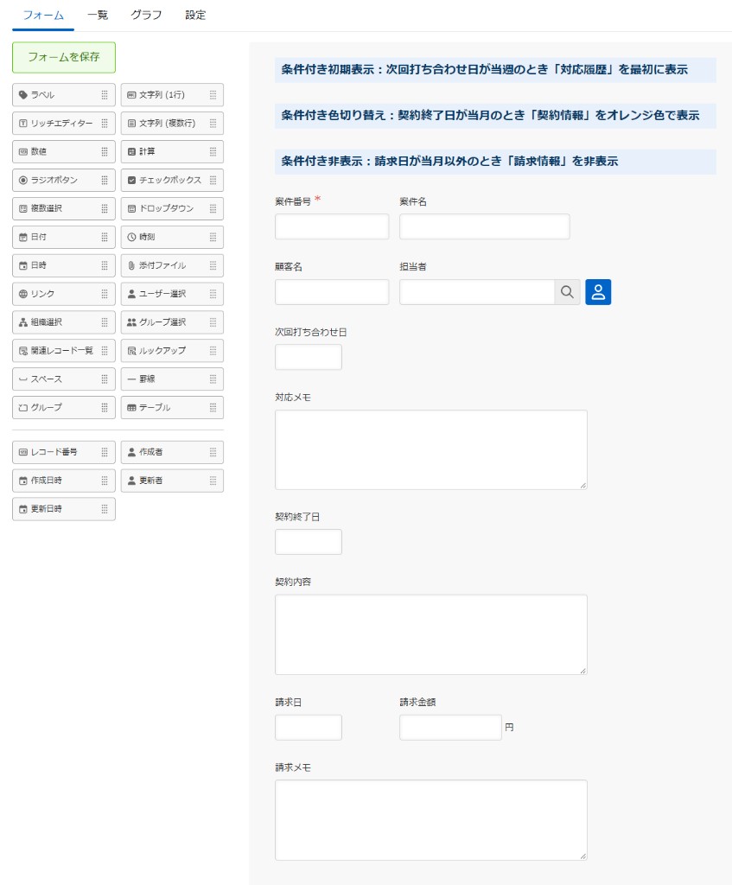
Task: Click inside the 対応メモ text area
Action: 431,449
